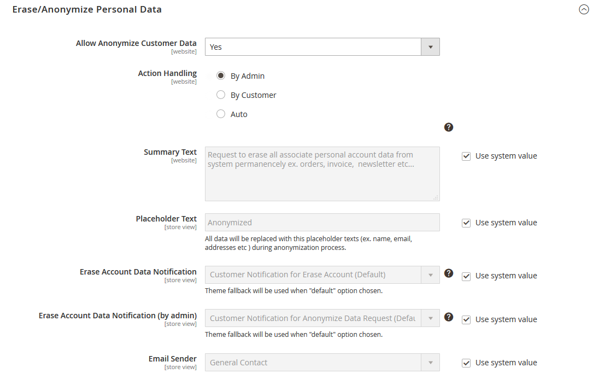The image size is (599, 385).
Task: Open the Email Sender dropdown
Action: [322, 363]
